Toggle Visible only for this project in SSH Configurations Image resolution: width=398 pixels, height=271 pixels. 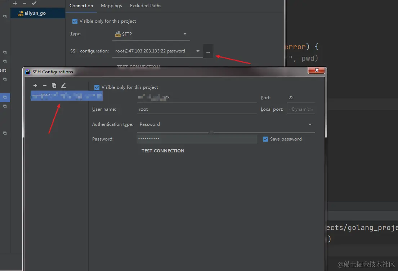(x=97, y=87)
